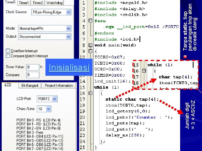
Task: Click 'PORT Bit 3 - Free' text
Action: [30, 132]
